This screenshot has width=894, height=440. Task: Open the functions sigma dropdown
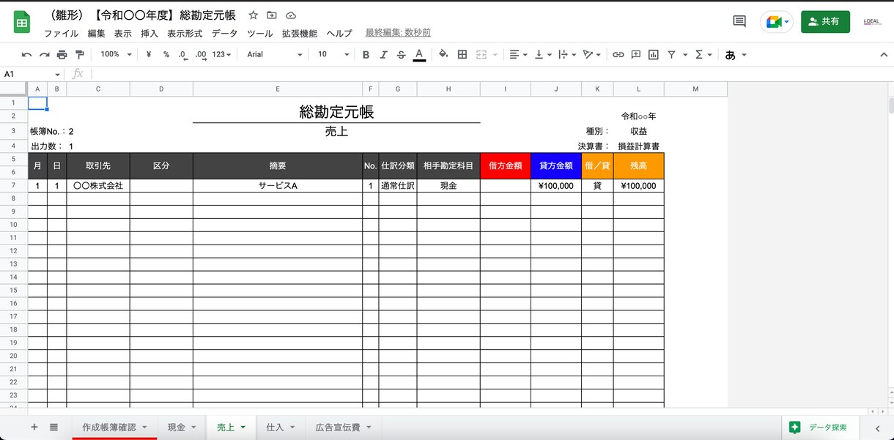[x=703, y=55]
